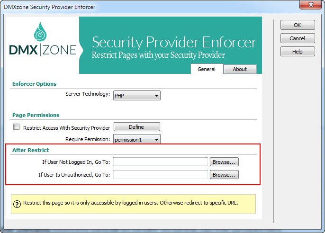This screenshot has height=233, width=325.
Task: Enable Restrict Access With Security Provider checkbox
Action: coord(17,127)
